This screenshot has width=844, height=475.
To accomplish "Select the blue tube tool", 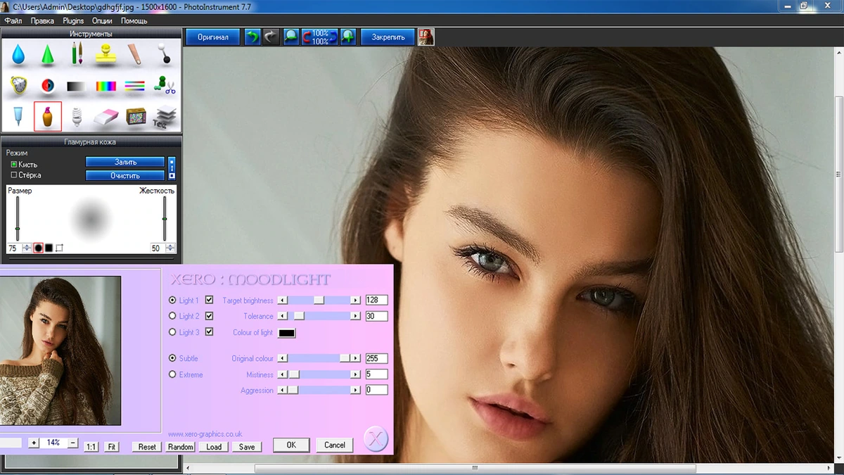I will [x=19, y=116].
